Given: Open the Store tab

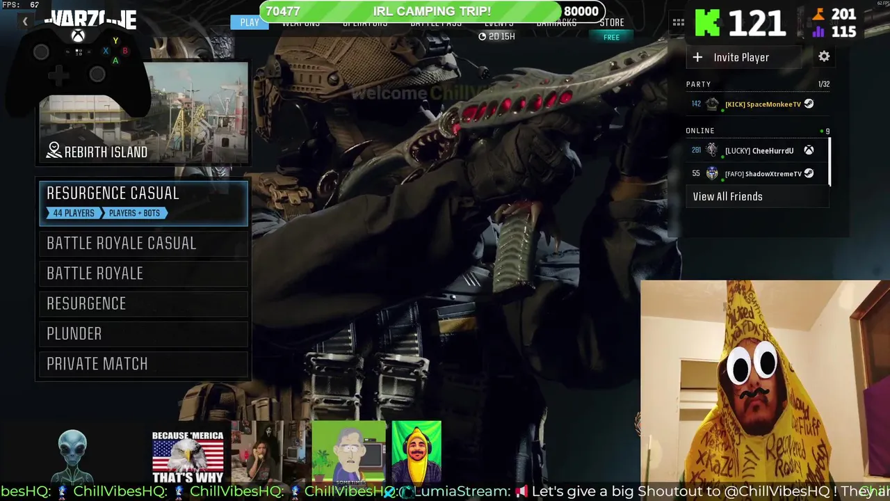Looking at the screenshot, I should point(612,23).
